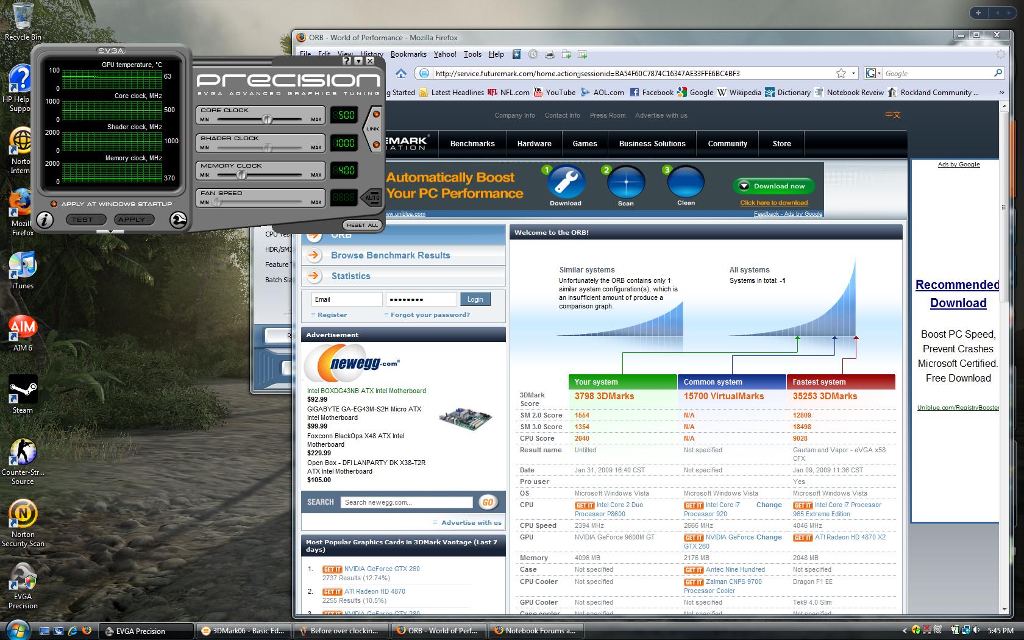Toggle the LINK clocks button in Precision
The image size is (1024, 640).
tap(372, 129)
